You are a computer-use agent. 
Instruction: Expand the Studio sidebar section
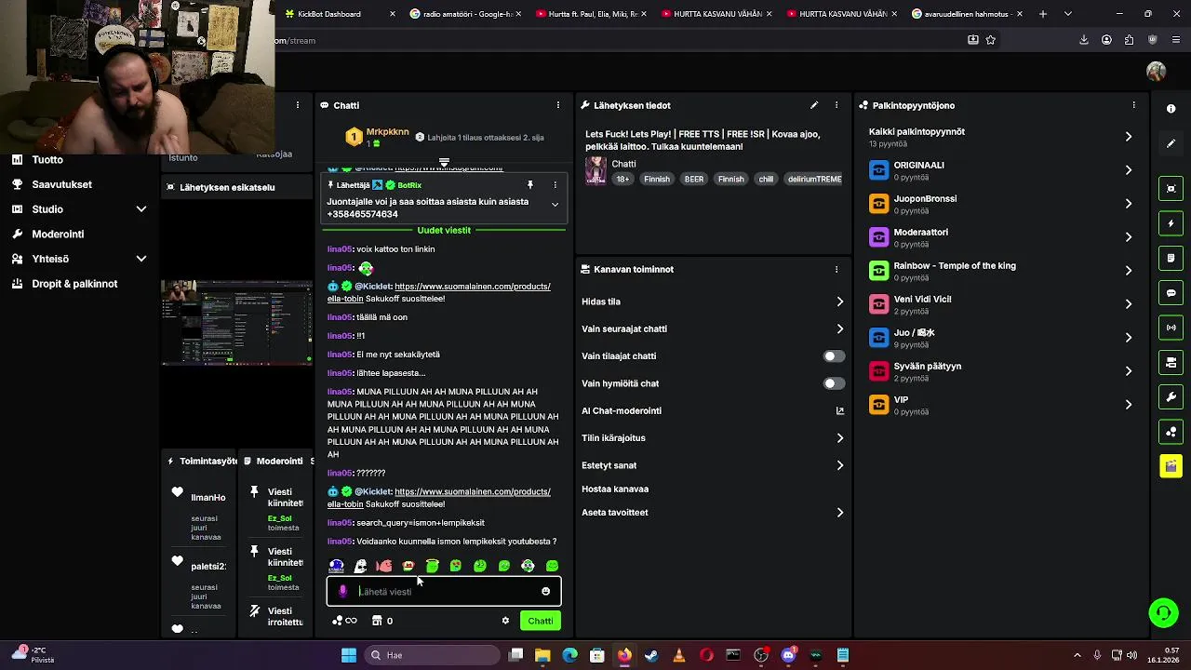click(x=141, y=209)
